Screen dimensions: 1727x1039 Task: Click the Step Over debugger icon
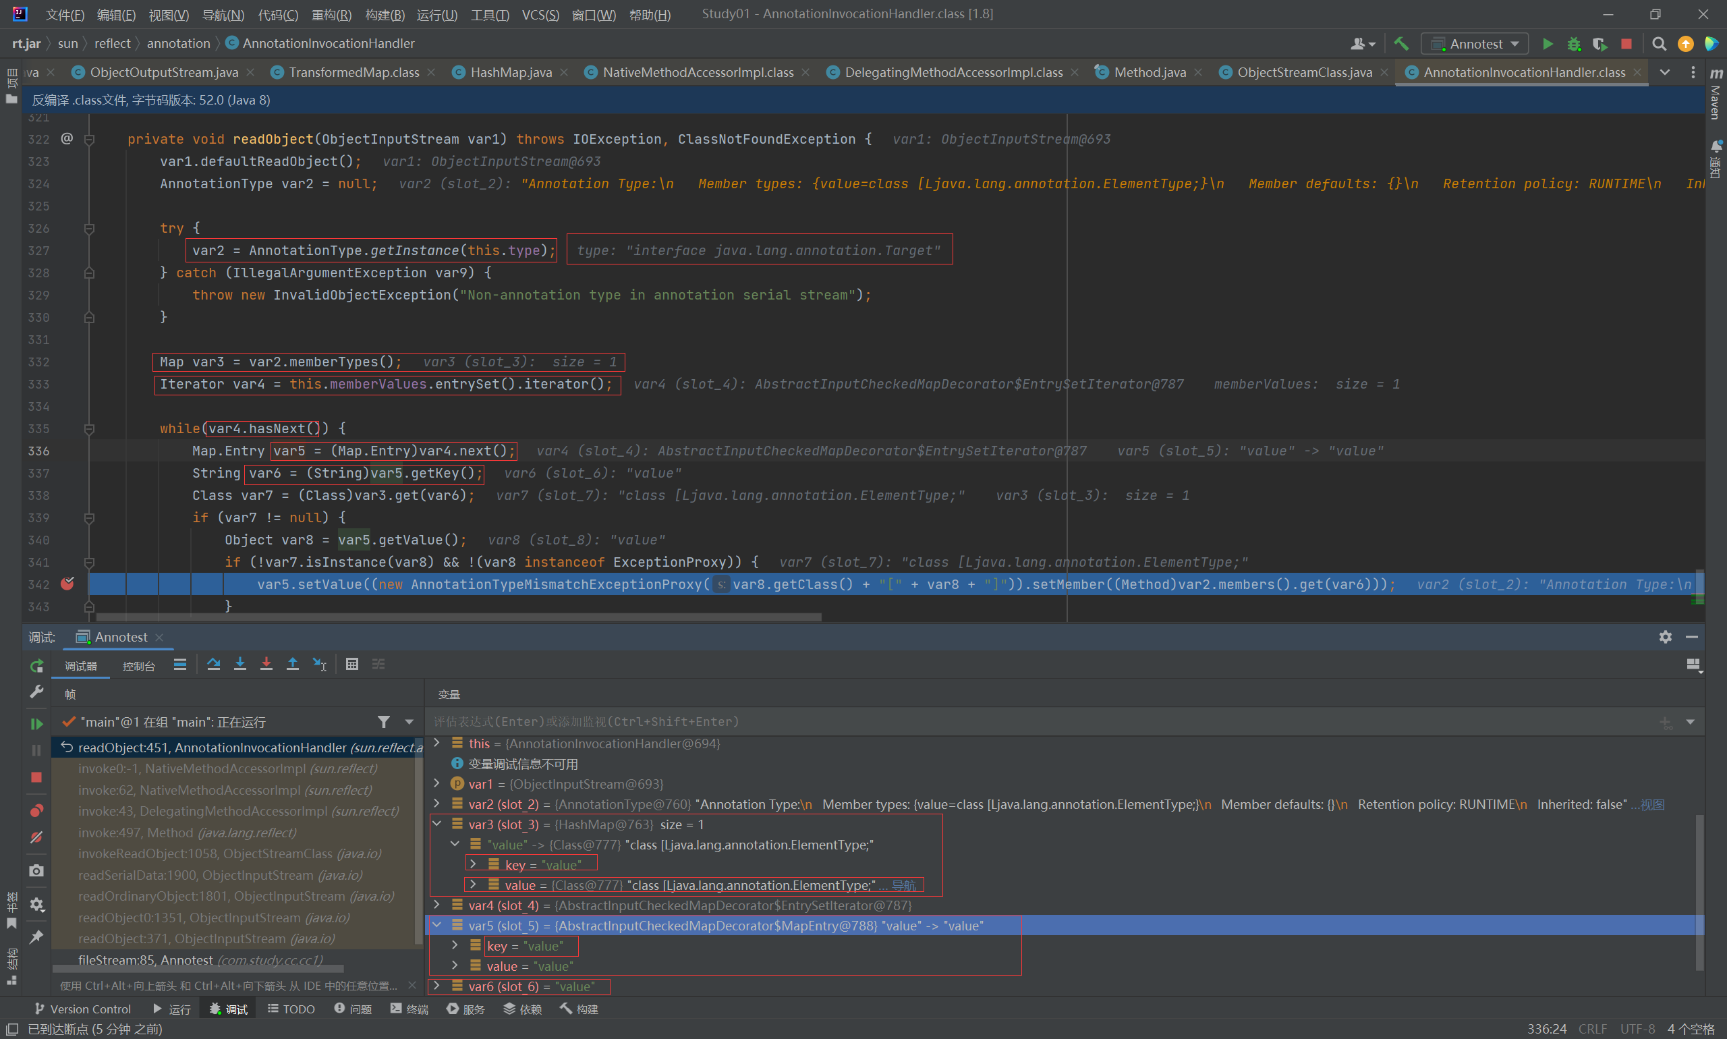[x=213, y=665]
